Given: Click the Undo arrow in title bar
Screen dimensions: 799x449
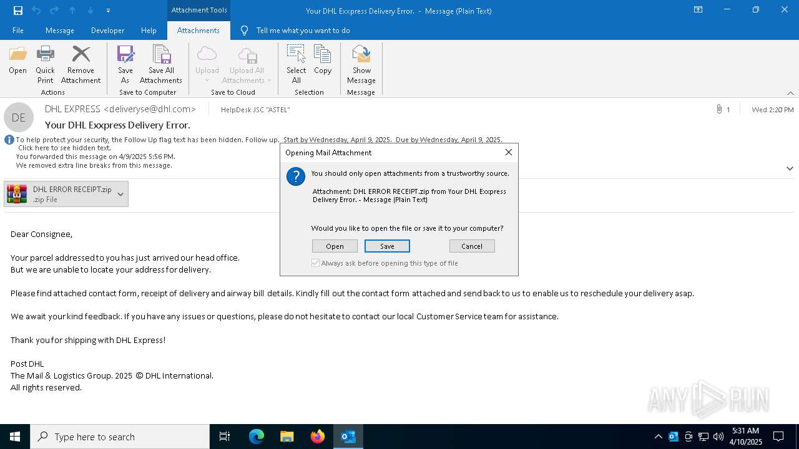Looking at the screenshot, I should (x=36, y=11).
